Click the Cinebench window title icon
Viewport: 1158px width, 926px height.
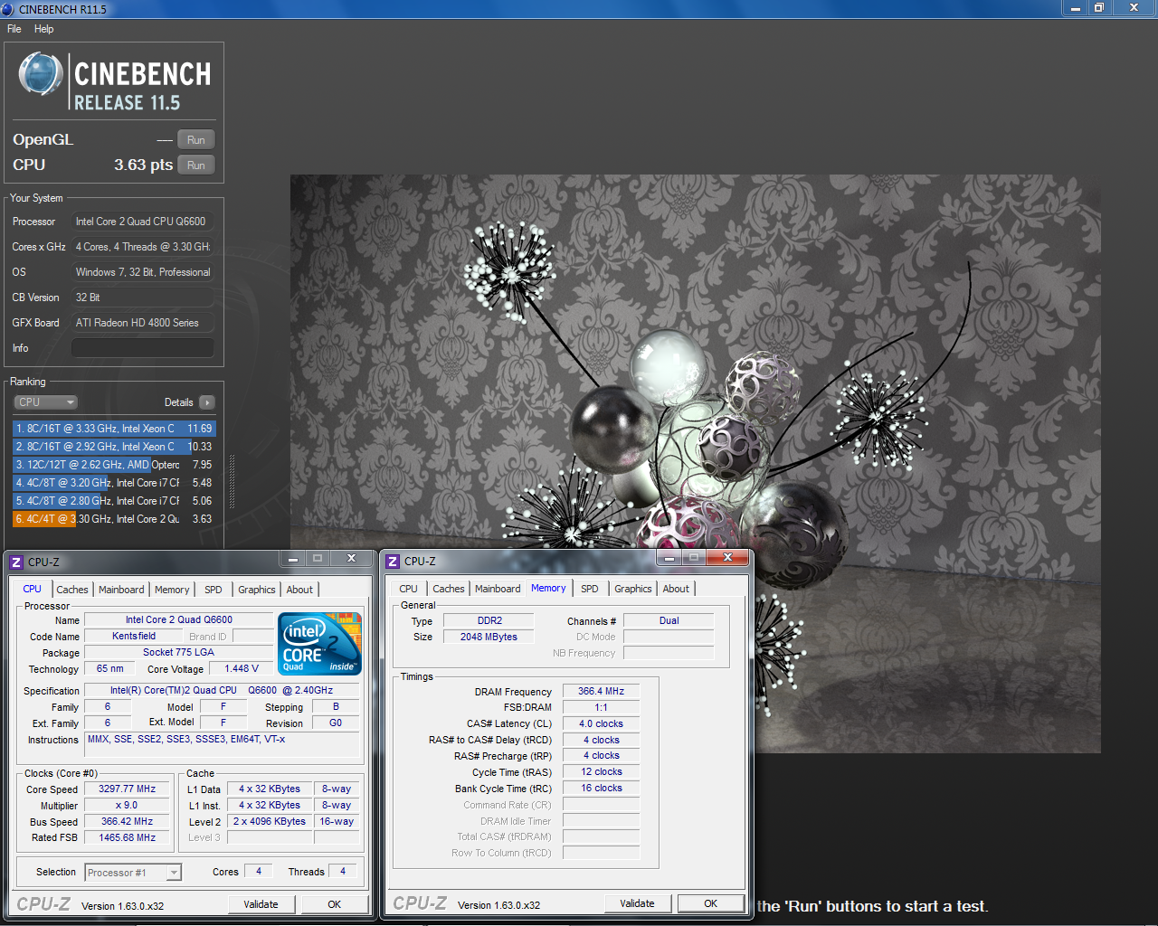point(8,9)
